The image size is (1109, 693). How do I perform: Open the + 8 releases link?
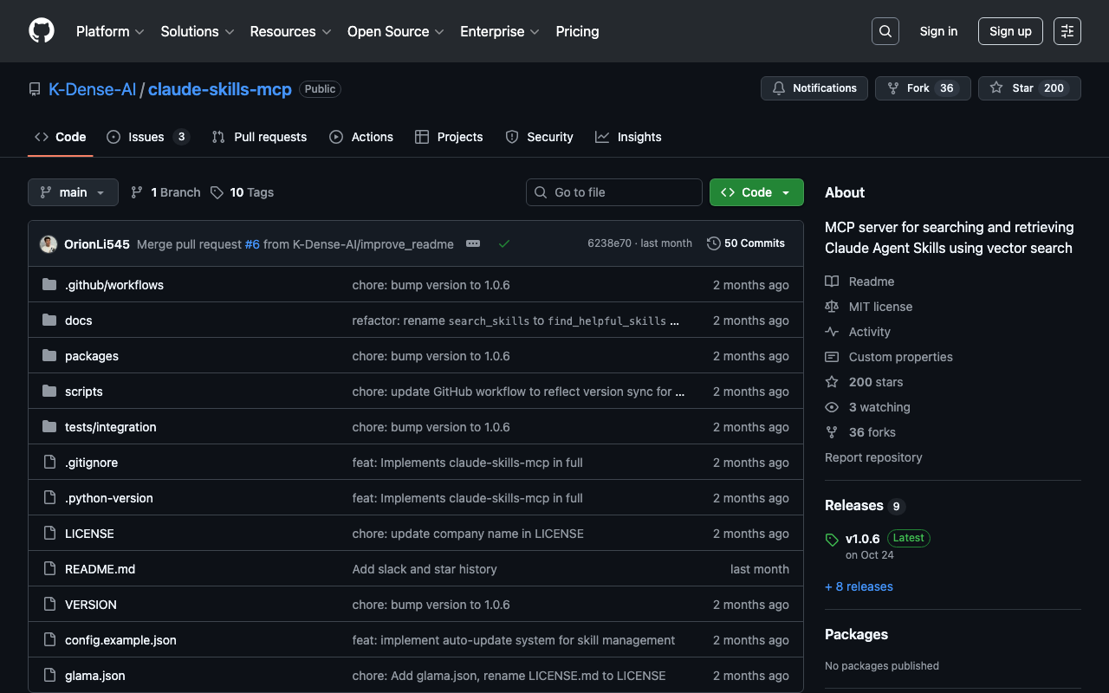(859, 586)
